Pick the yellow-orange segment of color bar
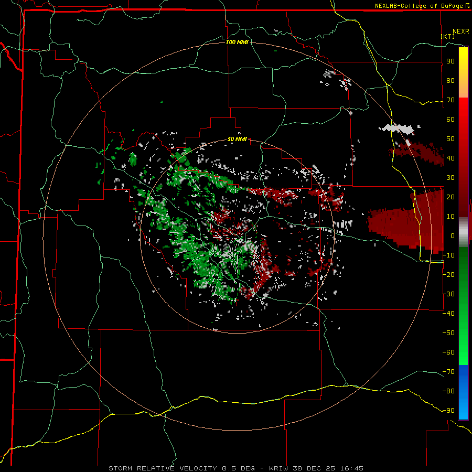 point(463,72)
